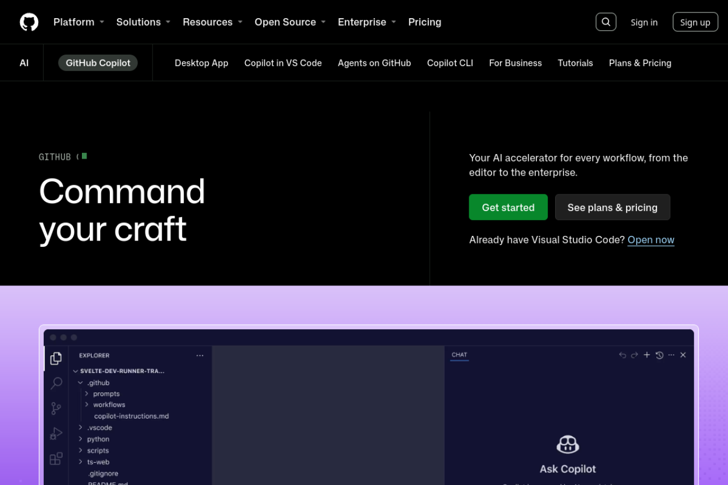Screen dimensions: 728x485
Task: Open Plans & Pricing subnav item
Action: point(640,63)
